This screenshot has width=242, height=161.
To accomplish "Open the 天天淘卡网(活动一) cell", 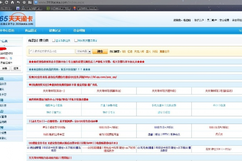I will [x=54, y=91].
